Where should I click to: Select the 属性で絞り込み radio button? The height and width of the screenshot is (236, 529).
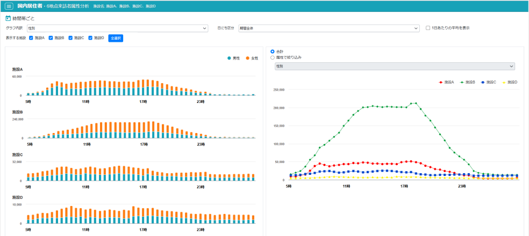273,57
